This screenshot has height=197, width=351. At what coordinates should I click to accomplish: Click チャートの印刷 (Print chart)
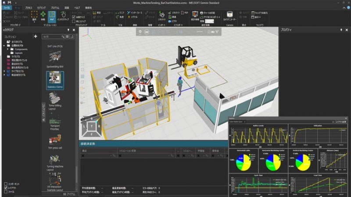(x=208, y=13)
